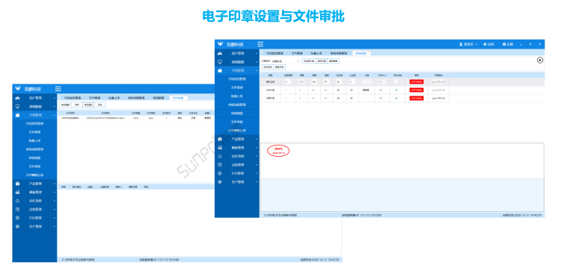Open the 设置 gear icon
561x271 pixels.
[503, 44]
